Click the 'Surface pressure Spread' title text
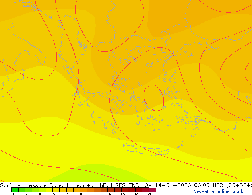The height and width of the screenshot is (195, 252). [x=34, y=185]
